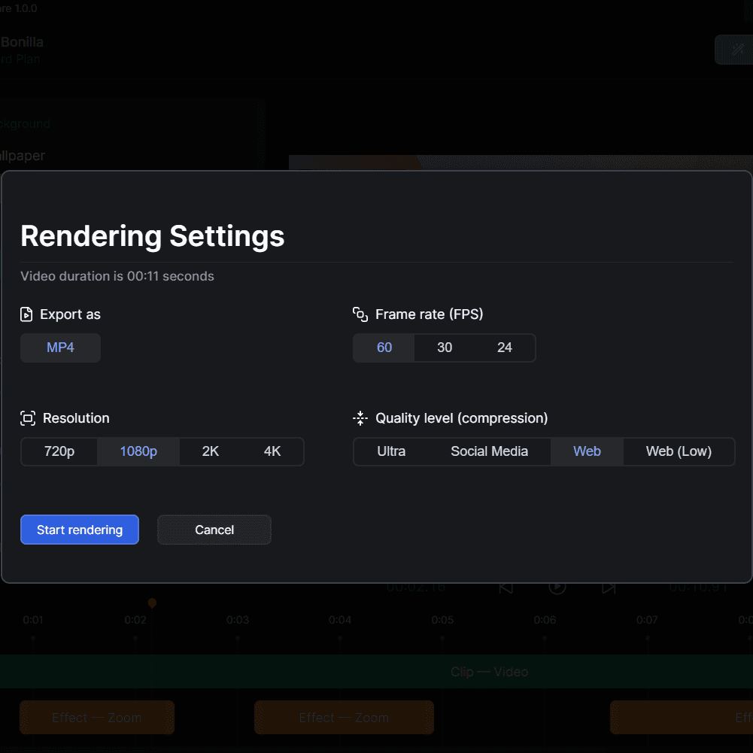
Task: Click the Quality level compression icon
Action: (x=360, y=418)
